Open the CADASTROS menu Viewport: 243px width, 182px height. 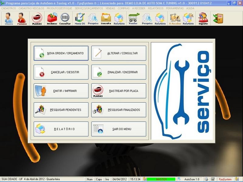coord(9,8)
